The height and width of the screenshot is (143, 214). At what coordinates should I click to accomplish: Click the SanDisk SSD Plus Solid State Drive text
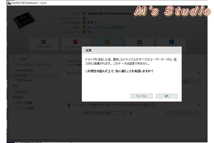click(x=109, y=14)
